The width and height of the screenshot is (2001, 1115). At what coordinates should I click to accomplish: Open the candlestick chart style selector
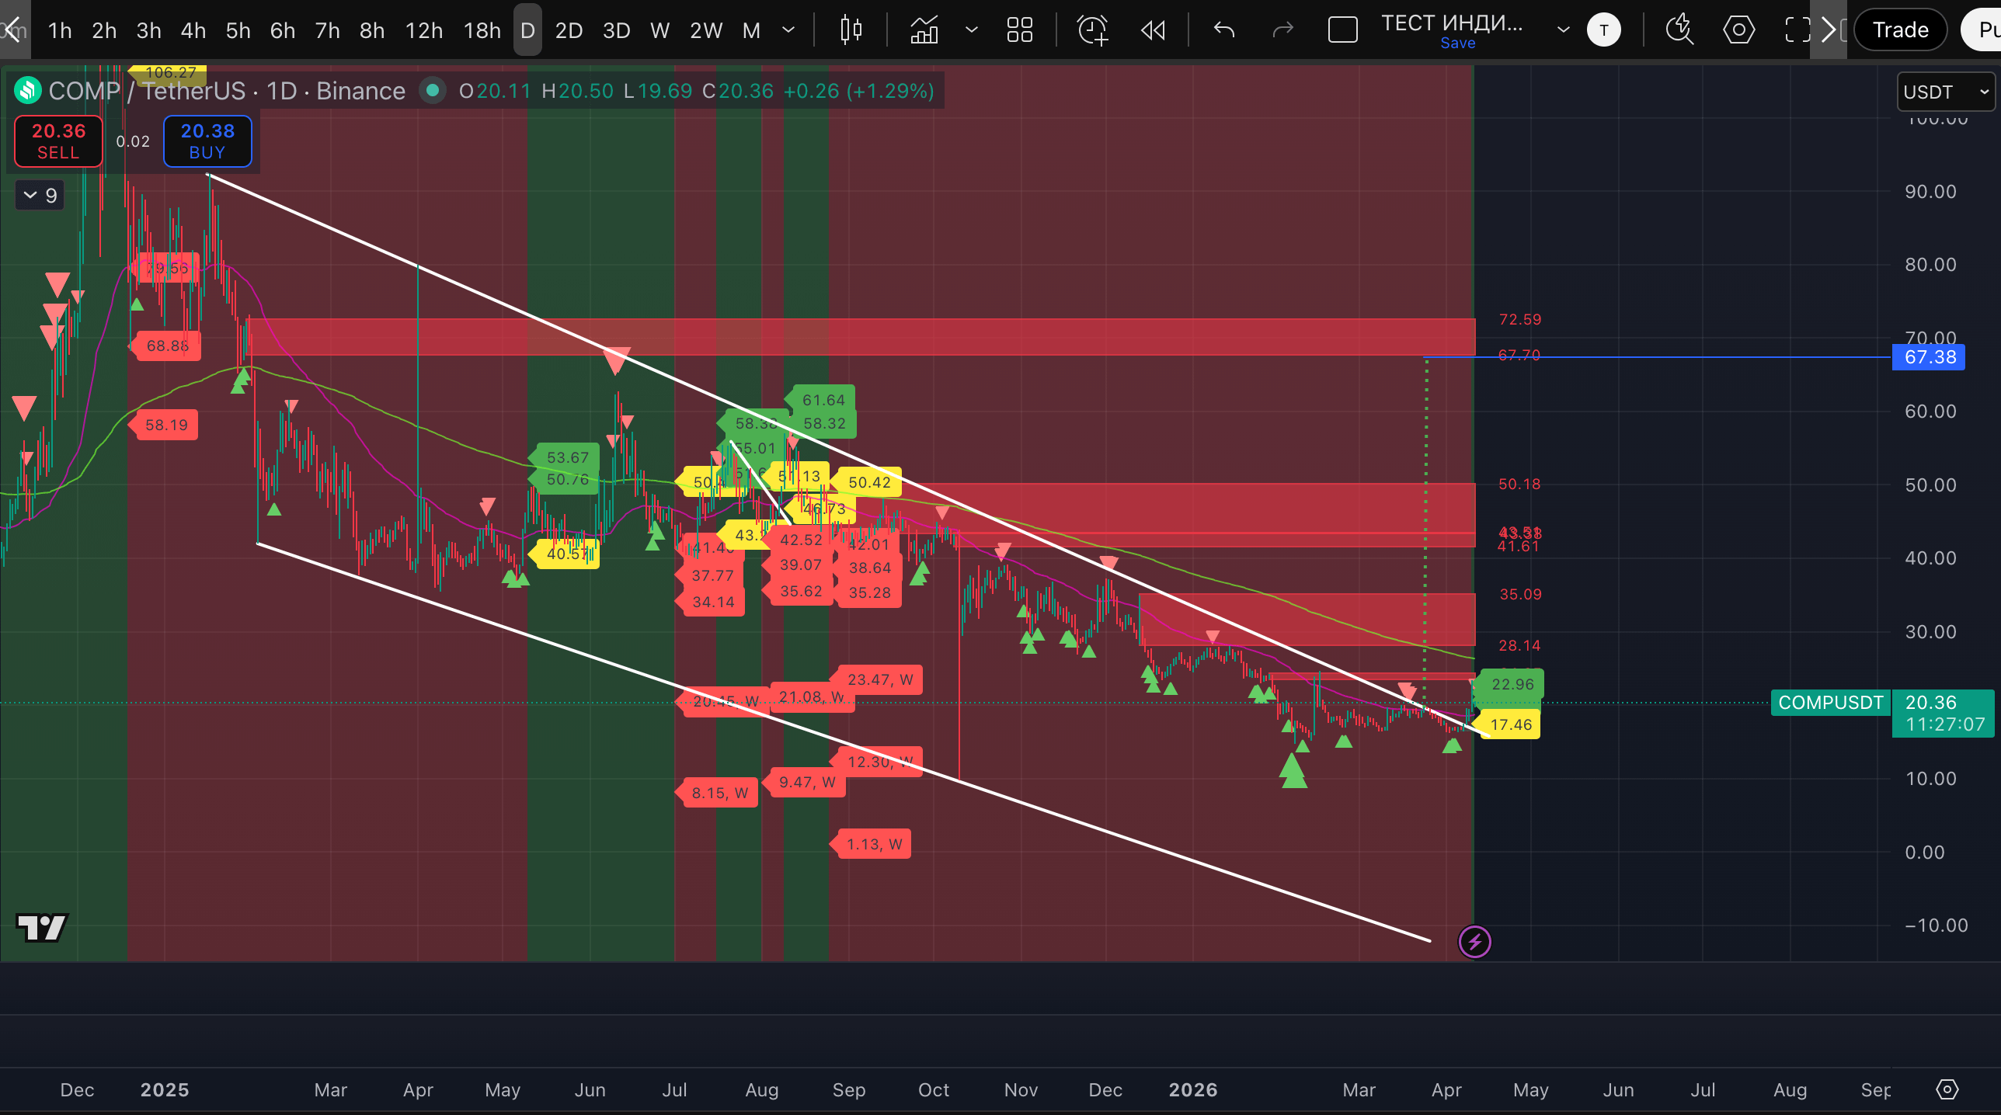tap(851, 30)
